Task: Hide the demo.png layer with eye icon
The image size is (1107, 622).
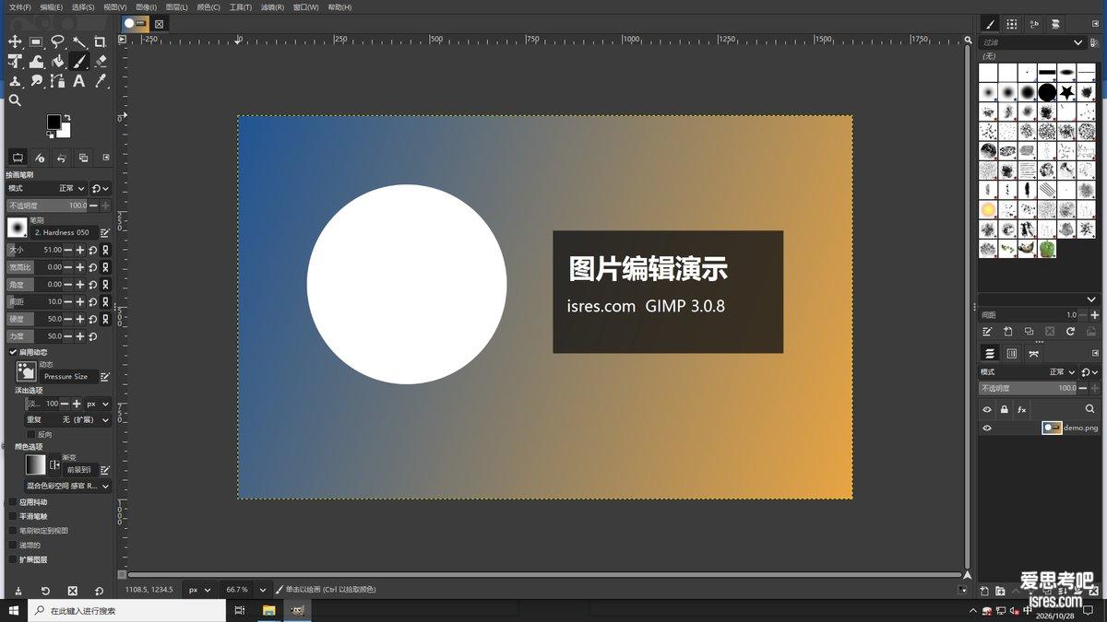Action: click(987, 428)
